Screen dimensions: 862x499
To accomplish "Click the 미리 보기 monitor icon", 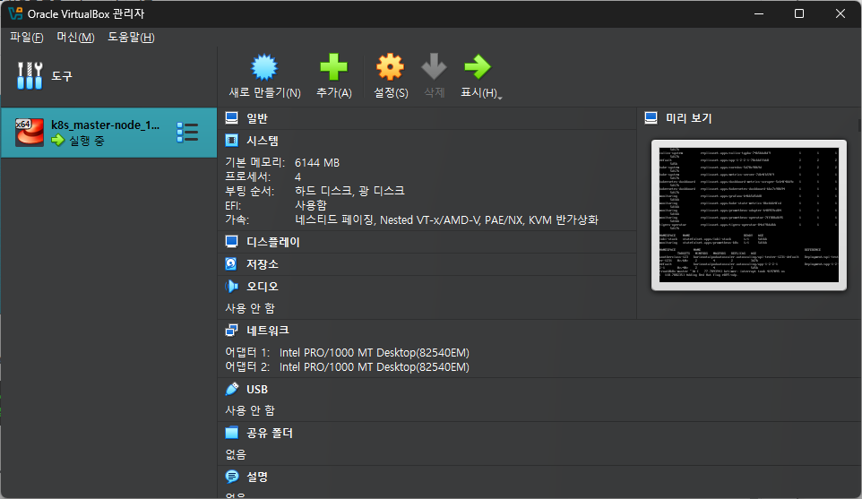I will 651,118.
